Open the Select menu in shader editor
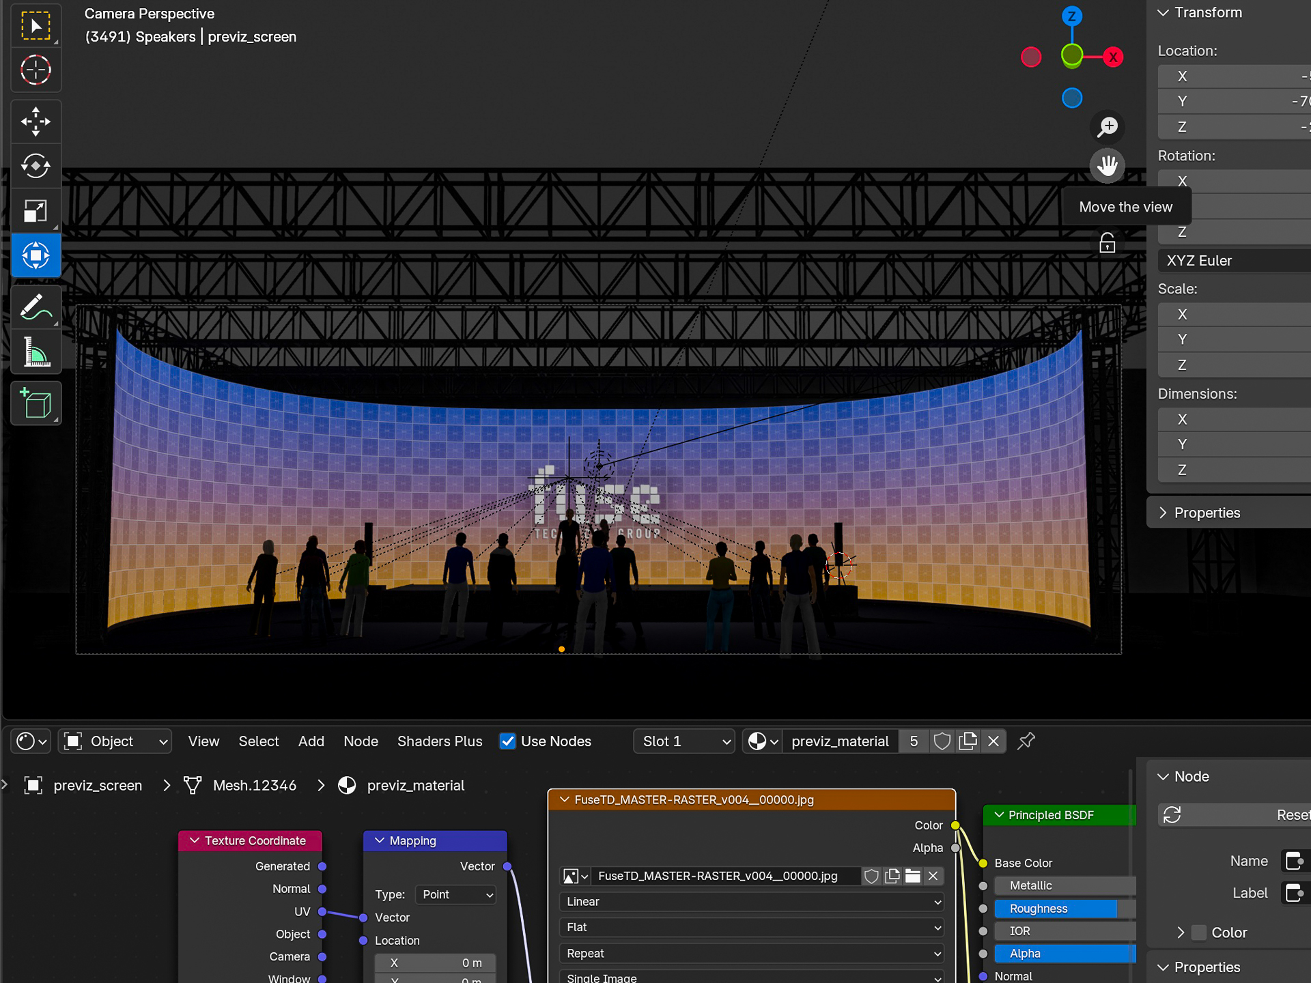The height and width of the screenshot is (983, 1311). point(259,741)
